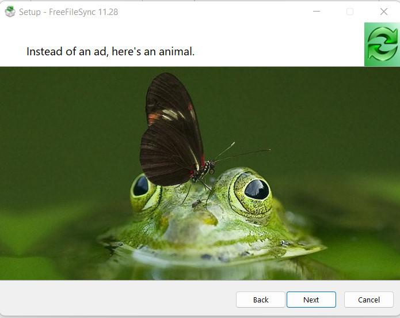
Task: Click the orange spot on butterfly wing
Action: (154, 119)
